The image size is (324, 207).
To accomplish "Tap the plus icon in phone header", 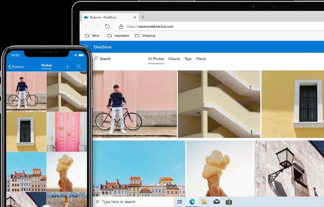I will 67,67.
